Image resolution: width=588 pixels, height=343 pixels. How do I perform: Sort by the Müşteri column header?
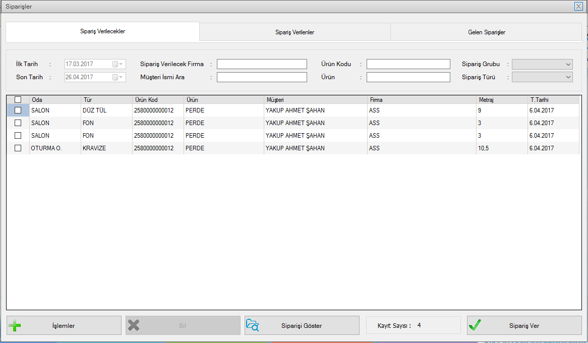click(315, 100)
